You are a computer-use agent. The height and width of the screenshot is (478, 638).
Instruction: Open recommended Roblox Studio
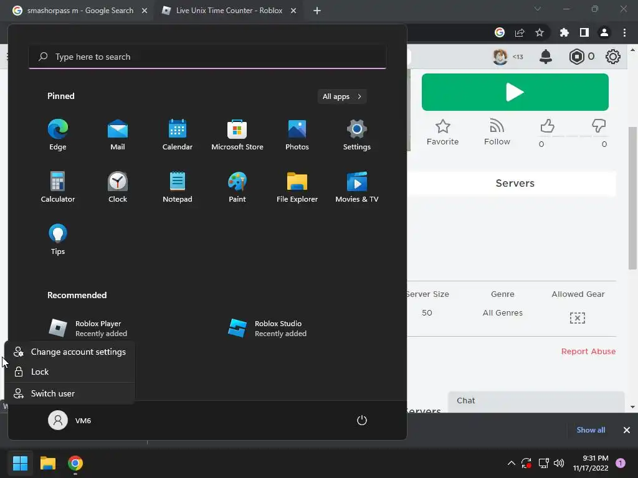pyautogui.click(x=267, y=329)
